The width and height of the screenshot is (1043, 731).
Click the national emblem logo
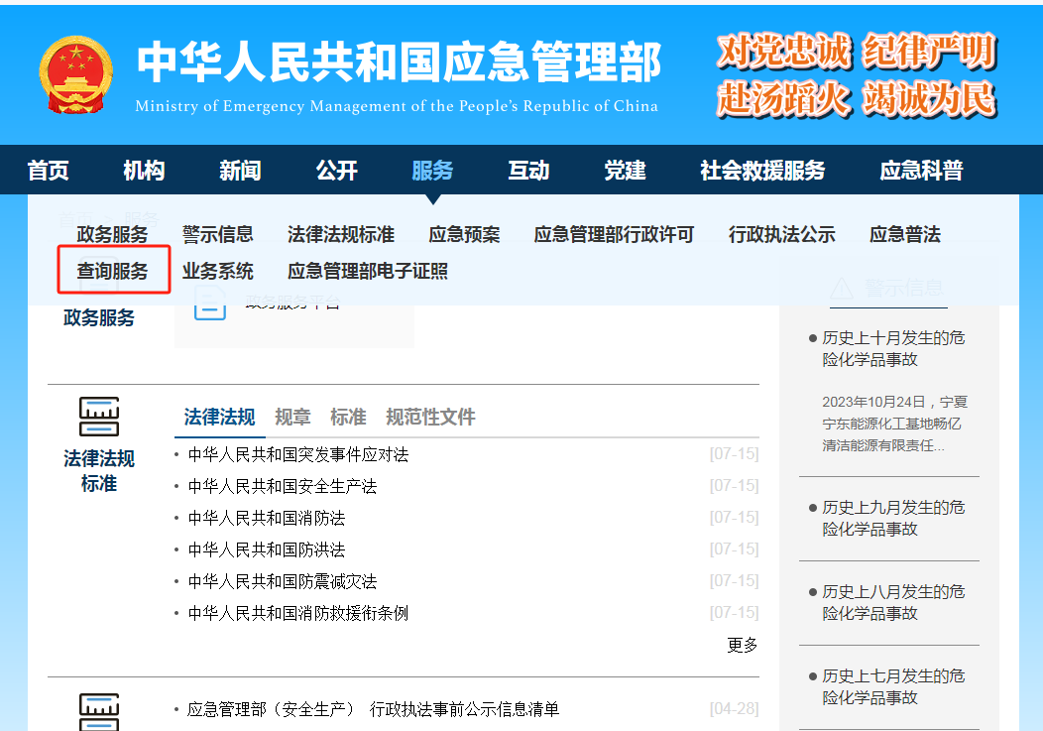(75, 74)
